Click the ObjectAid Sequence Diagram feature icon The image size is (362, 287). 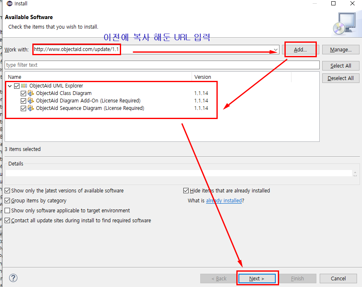pyautogui.click(x=31, y=108)
